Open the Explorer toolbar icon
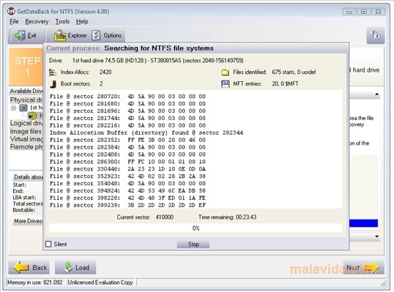Viewport: 394px width, 292px height. 60,35
